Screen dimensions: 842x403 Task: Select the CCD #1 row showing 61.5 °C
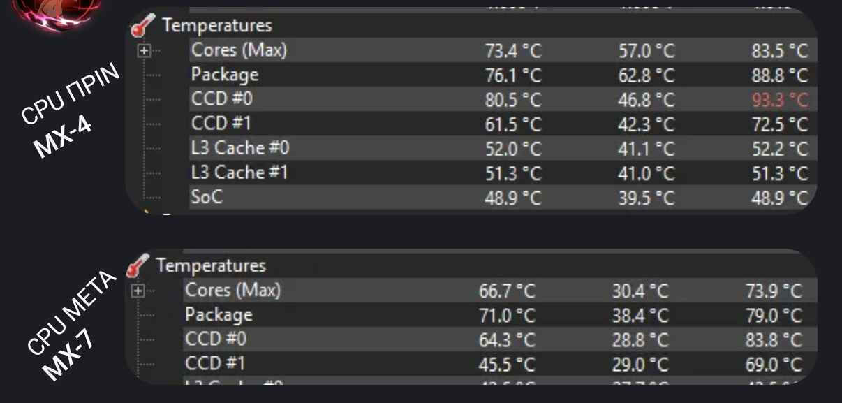[x=503, y=124]
